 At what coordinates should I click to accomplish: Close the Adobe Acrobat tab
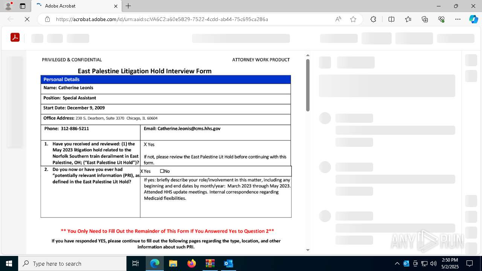(x=116, y=6)
